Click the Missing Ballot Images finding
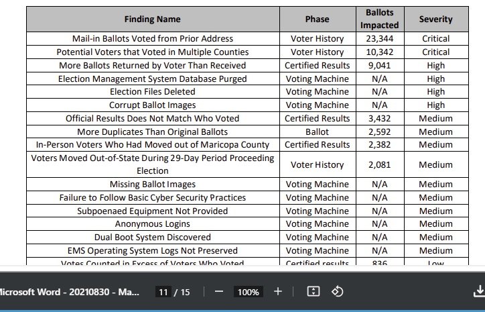 pos(153,185)
